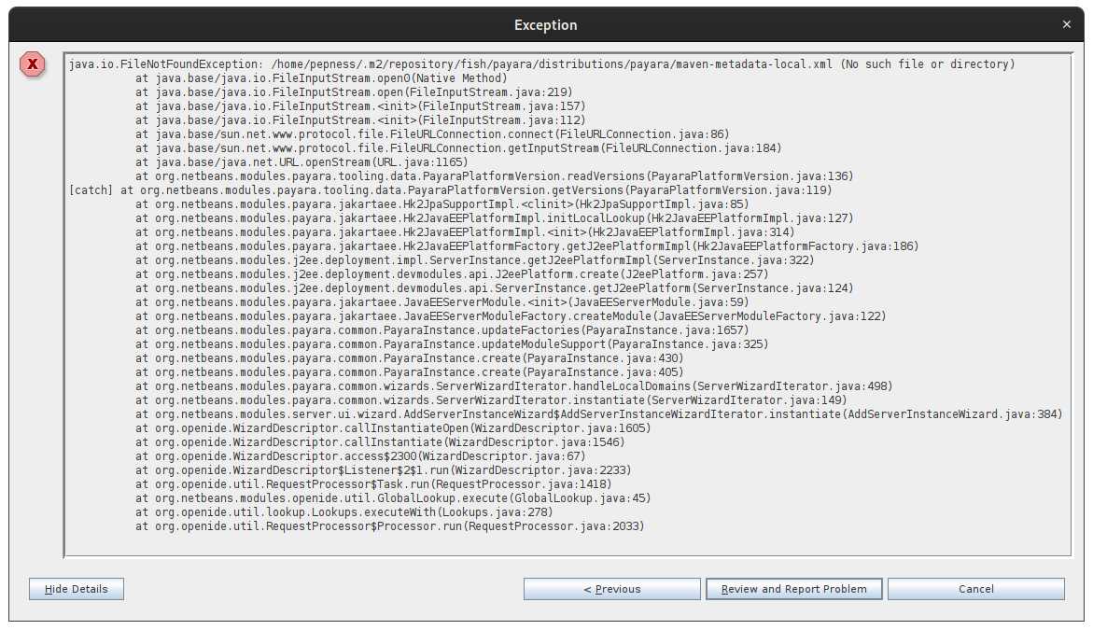The height and width of the screenshot is (630, 1093).
Task: Click the FileInputStream.<init> FileInputStream.java:157 line
Action: pos(360,105)
